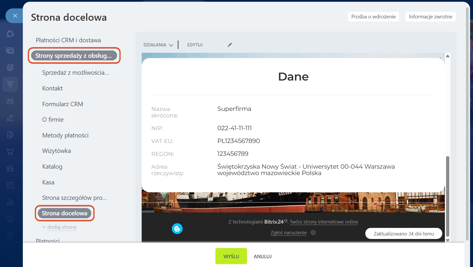The width and height of the screenshot is (473, 267).
Task: Select Formularz CRM in the page list
Action: (63, 104)
